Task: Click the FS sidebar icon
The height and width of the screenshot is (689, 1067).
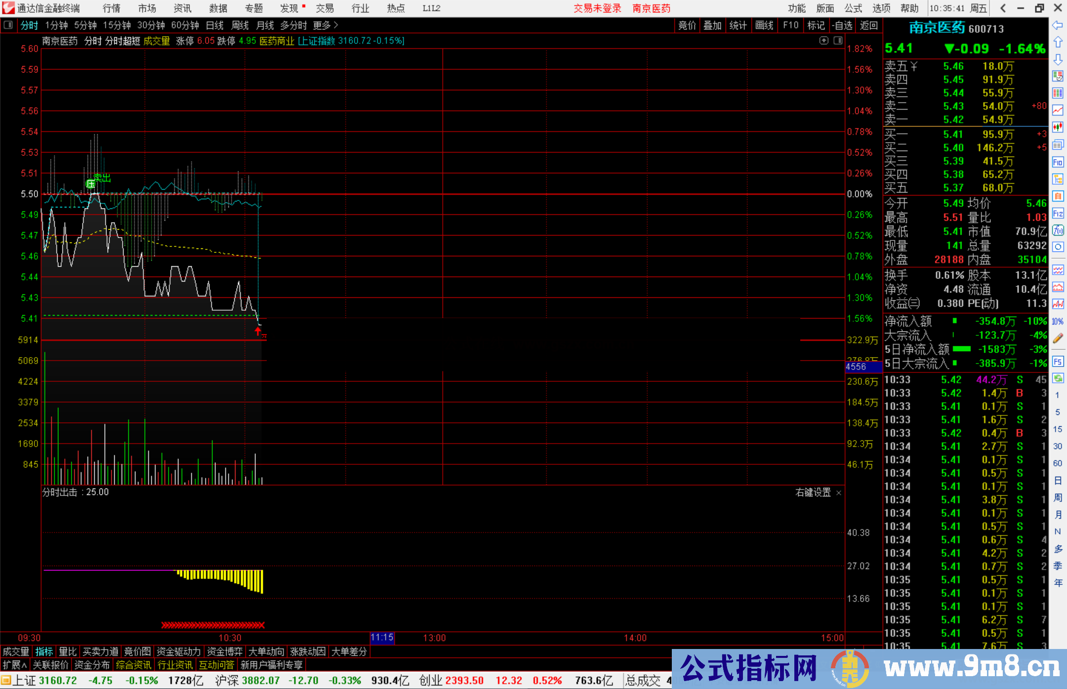Action: click(x=1058, y=362)
